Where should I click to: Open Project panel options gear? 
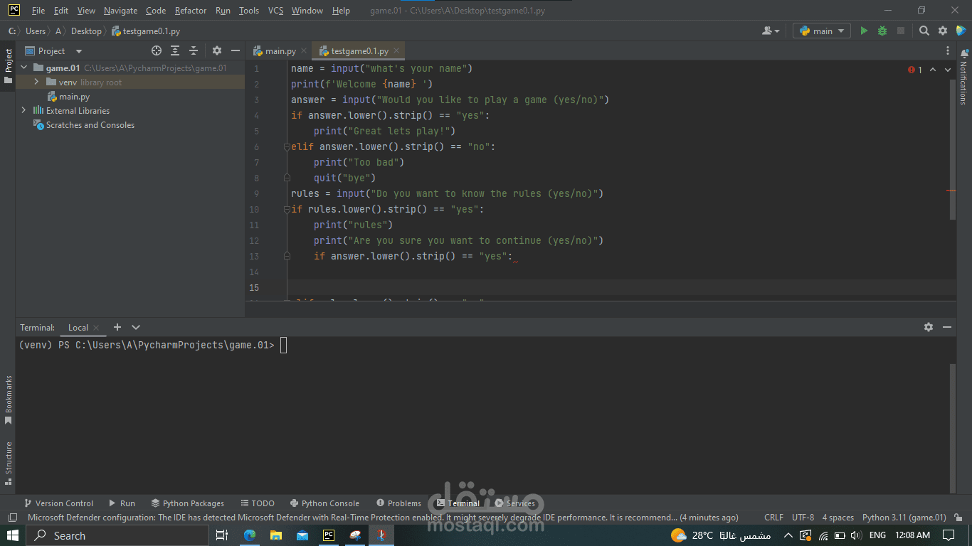(x=217, y=50)
